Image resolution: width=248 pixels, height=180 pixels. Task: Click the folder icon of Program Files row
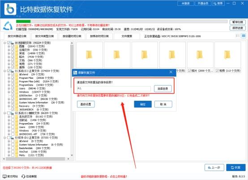click(17, 78)
